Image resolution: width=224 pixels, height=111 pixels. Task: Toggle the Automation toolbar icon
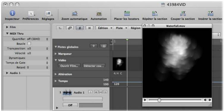coord(99,14)
